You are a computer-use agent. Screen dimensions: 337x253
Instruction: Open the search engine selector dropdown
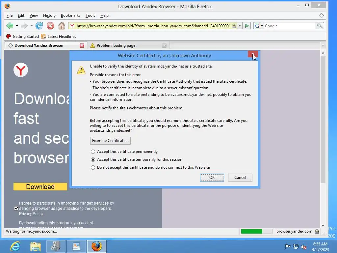point(259,26)
